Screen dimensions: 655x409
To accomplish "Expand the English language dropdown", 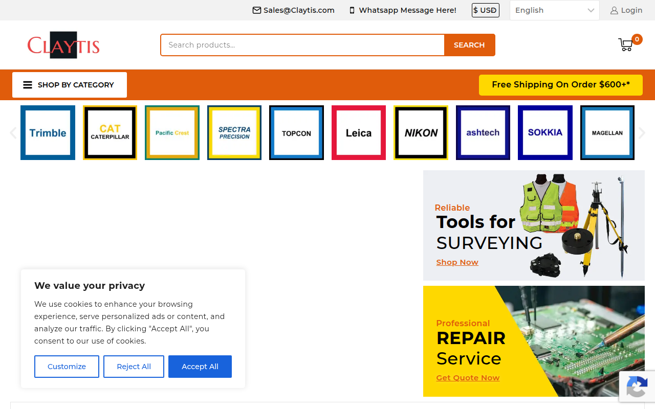I will (x=554, y=10).
